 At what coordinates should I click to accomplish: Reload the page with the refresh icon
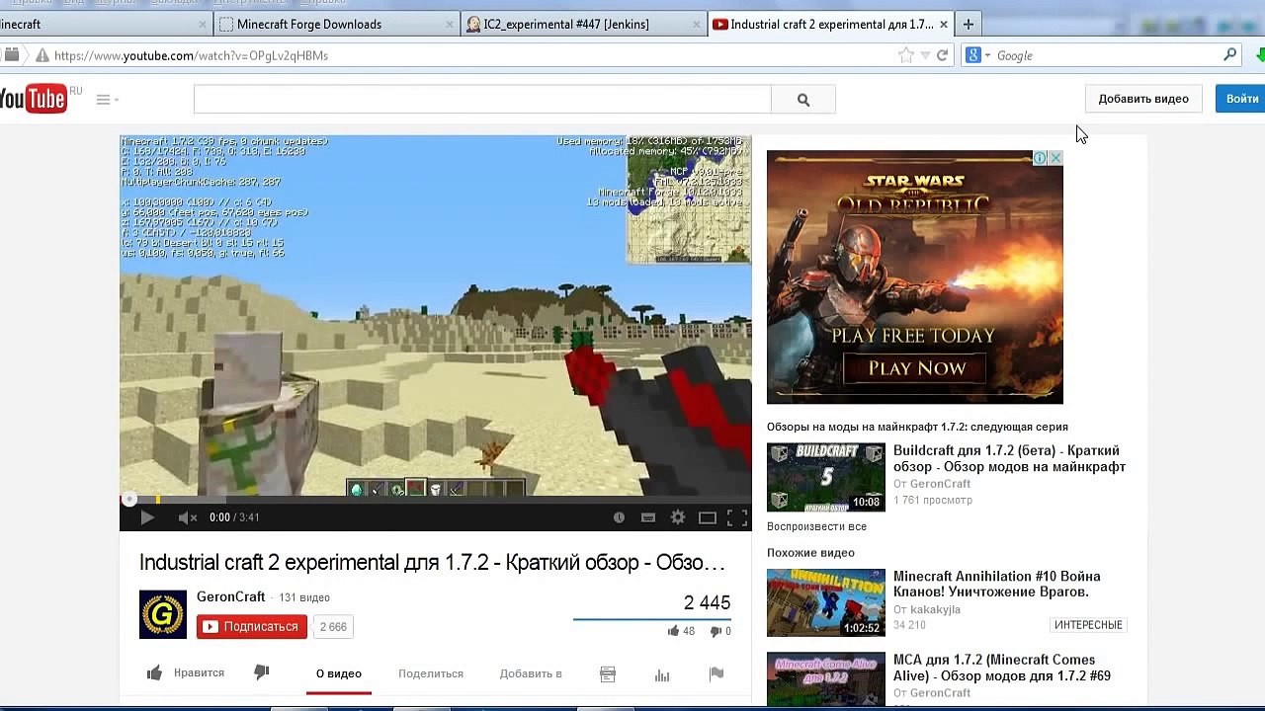943,56
